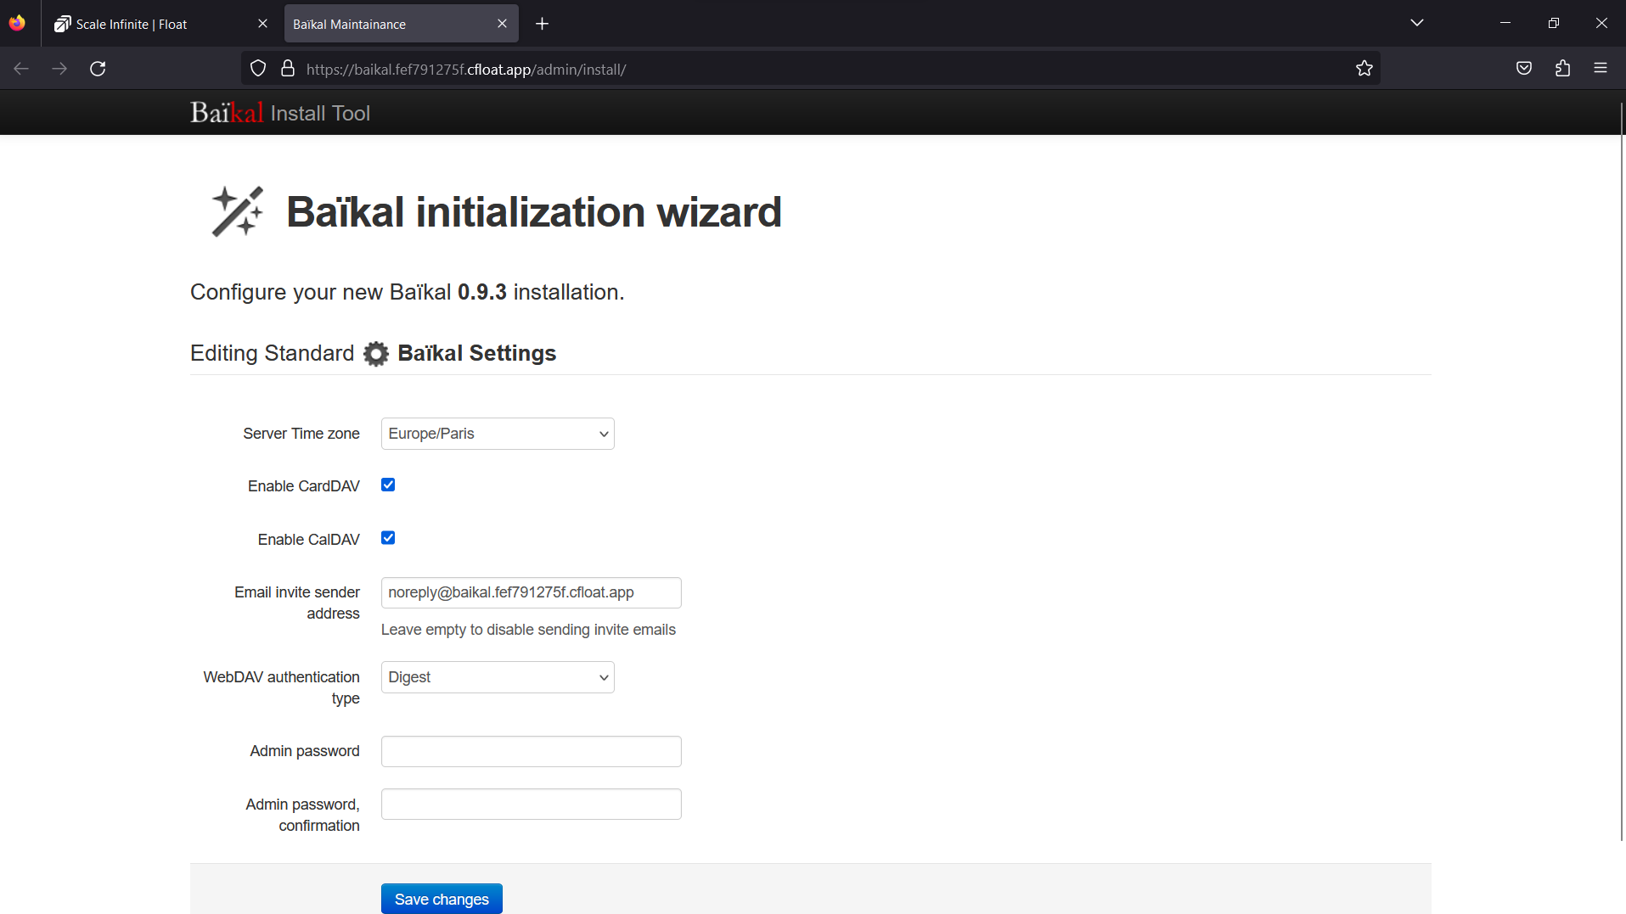Bookmark this page with star icon

click(1364, 69)
